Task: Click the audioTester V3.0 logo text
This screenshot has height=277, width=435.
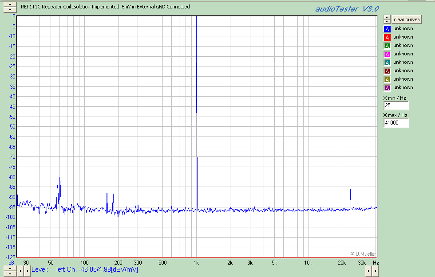Action: click(x=347, y=9)
